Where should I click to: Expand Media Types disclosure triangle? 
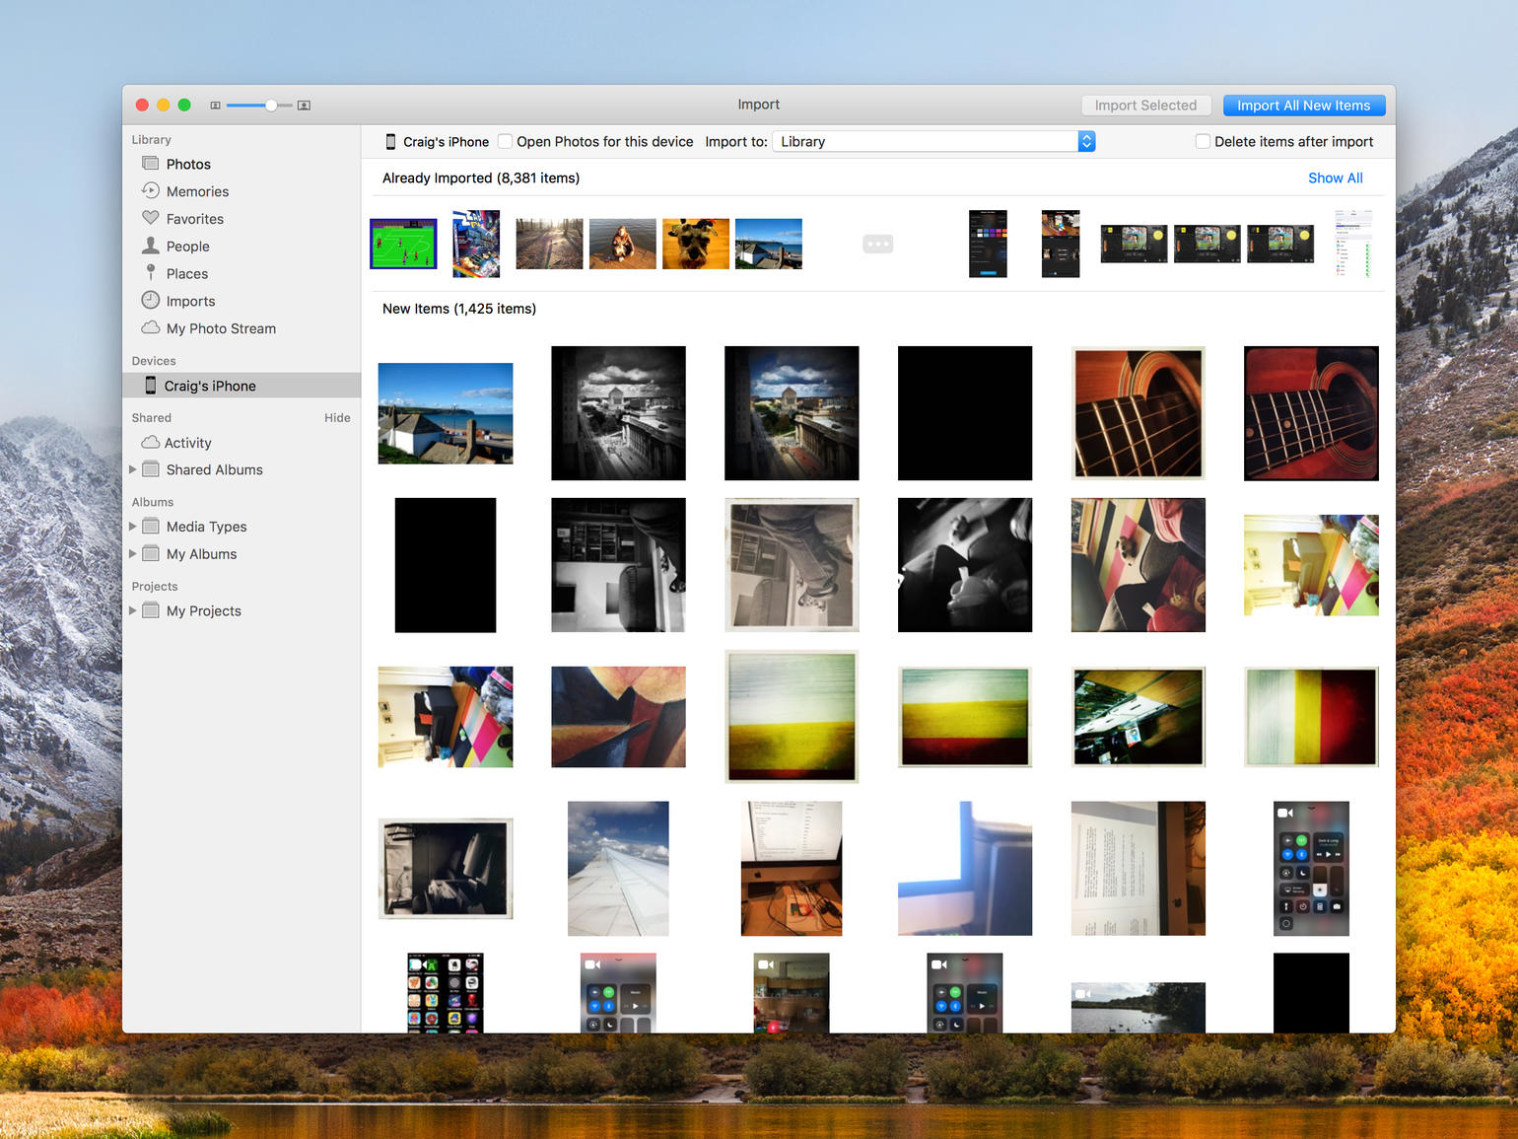click(x=133, y=526)
